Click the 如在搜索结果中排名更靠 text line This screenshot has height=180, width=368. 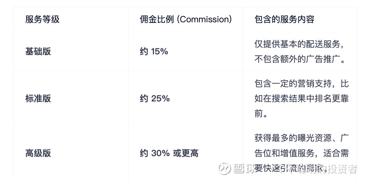point(301,99)
